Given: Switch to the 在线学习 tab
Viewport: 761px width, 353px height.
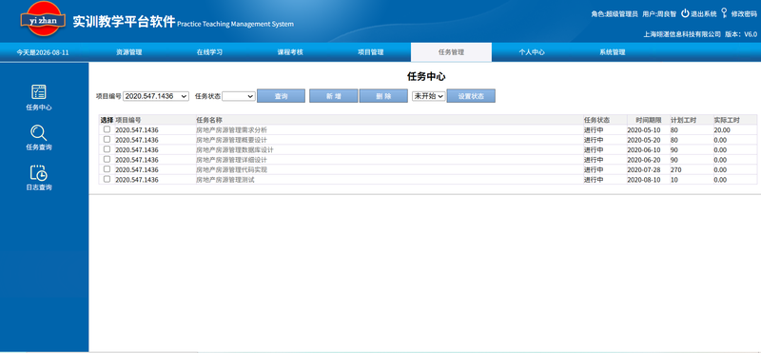Looking at the screenshot, I should click(x=209, y=52).
